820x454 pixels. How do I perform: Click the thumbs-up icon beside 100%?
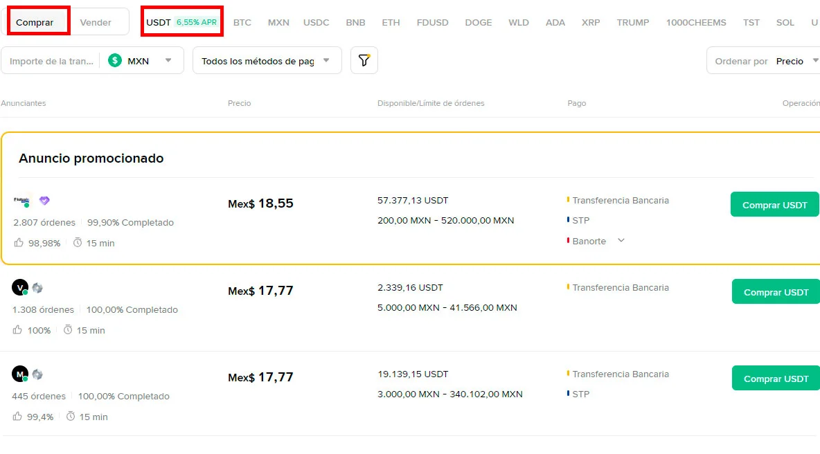coord(17,329)
